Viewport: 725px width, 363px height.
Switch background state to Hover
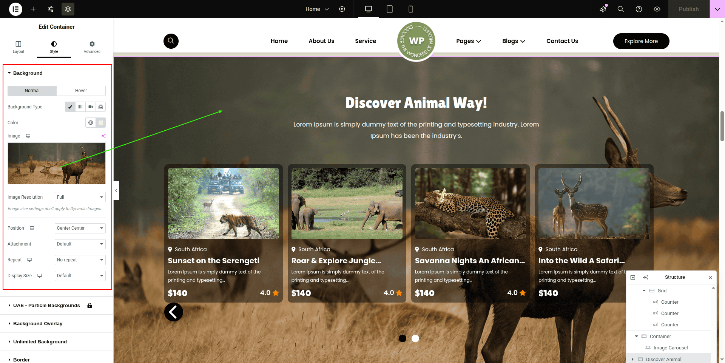click(x=81, y=91)
